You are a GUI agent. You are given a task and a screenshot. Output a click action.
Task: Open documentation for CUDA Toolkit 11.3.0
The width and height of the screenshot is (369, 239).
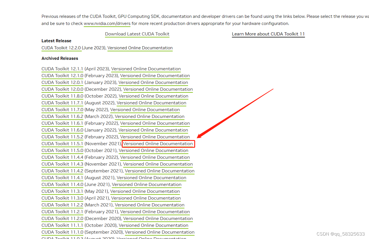pyautogui.click(x=146, y=198)
